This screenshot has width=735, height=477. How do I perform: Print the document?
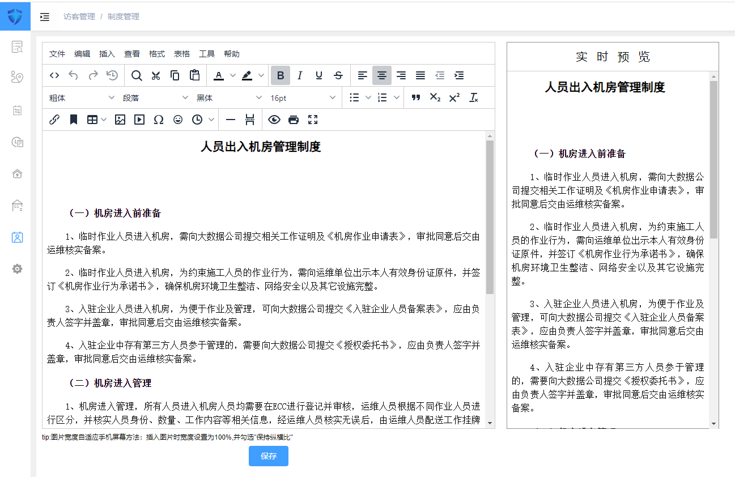[294, 120]
